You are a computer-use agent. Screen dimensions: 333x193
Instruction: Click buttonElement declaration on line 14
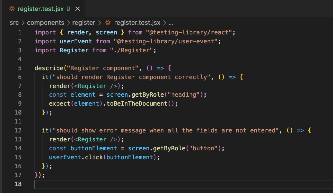coord(94,148)
